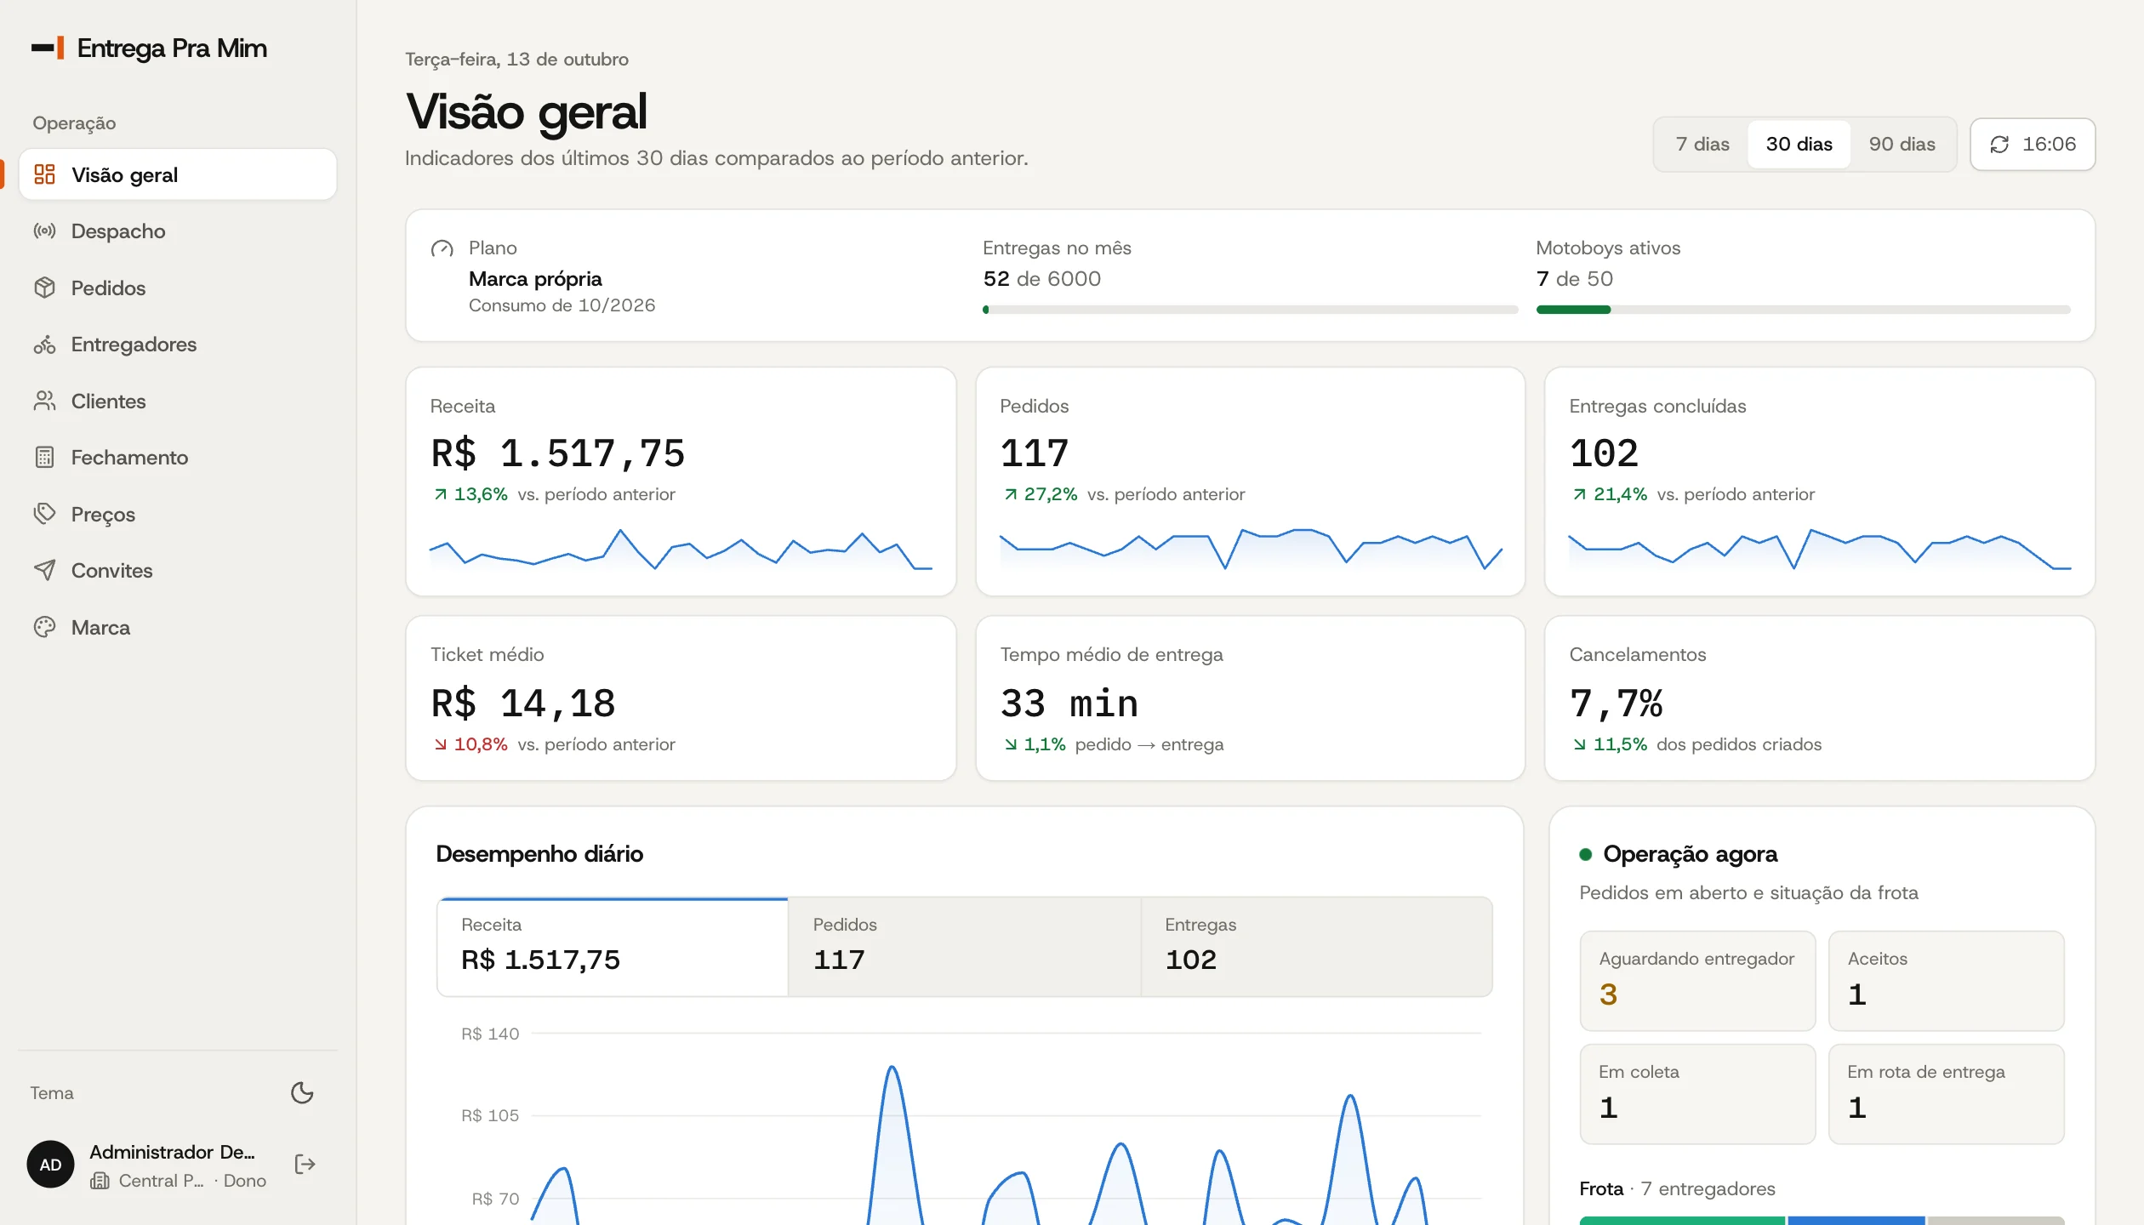Click the Marca palette icon
2144x1225 pixels.
click(x=44, y=627)
